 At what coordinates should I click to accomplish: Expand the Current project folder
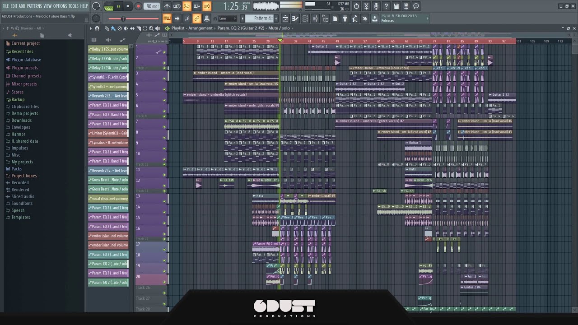[x=25, y=43]
